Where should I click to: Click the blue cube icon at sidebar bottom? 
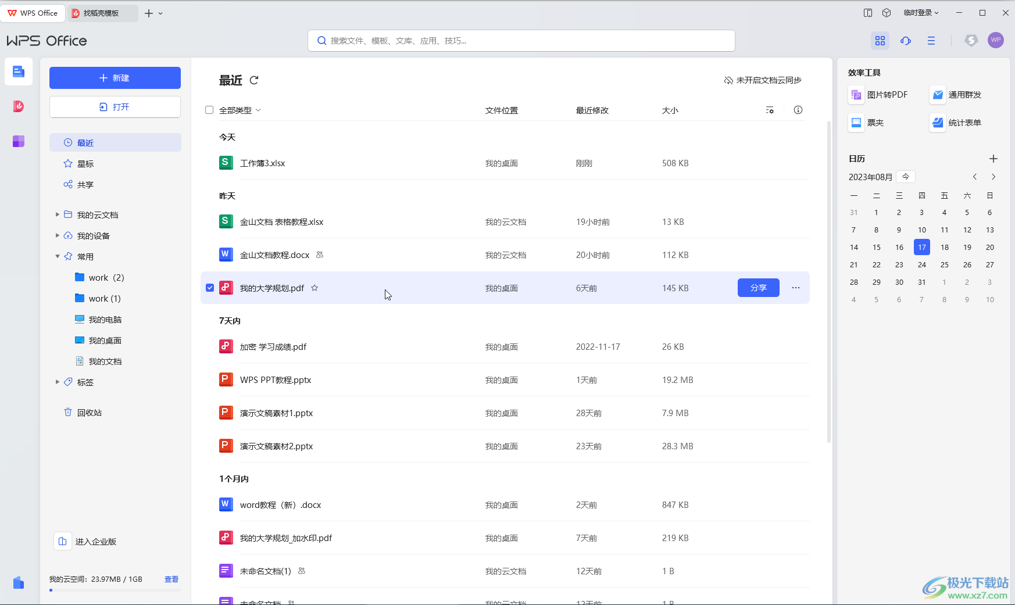point(19,582)
